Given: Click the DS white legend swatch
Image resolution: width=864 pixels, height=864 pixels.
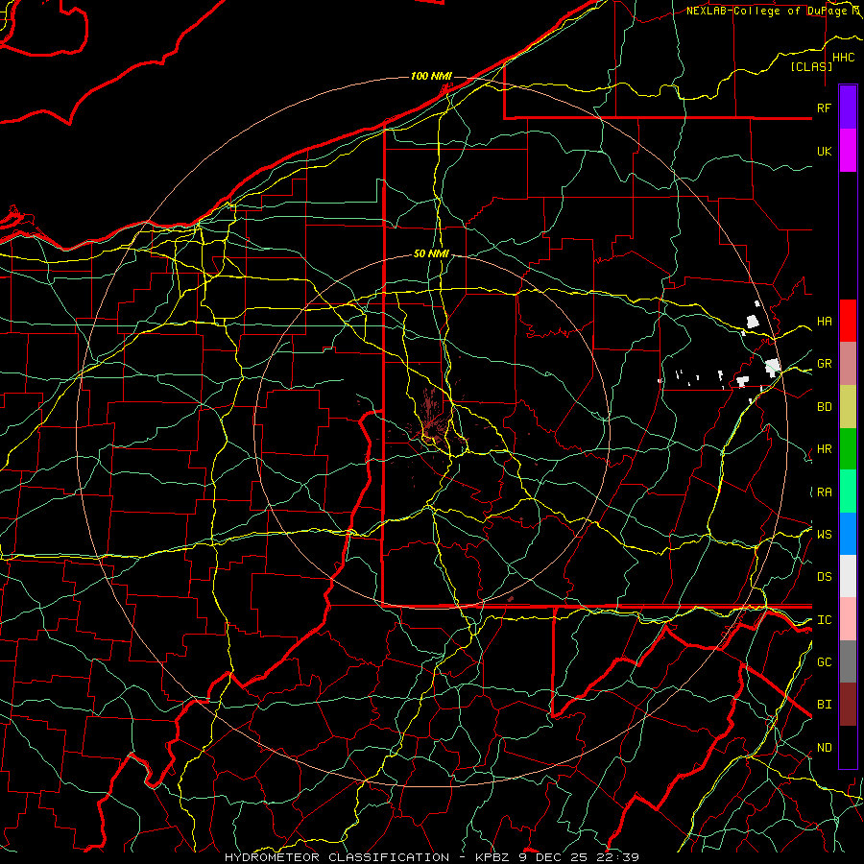Looking at the screenshot, I should pyautogui.click(x=848, y=576).
